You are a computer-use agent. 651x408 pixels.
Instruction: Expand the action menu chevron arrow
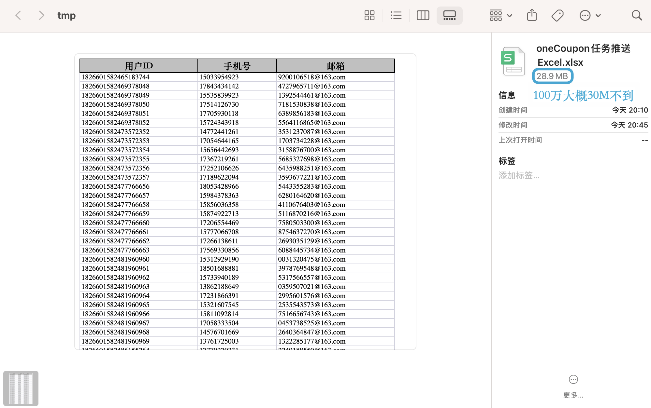[598, 15]
